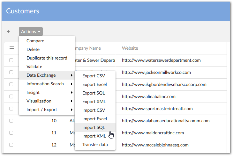Click the ID cell showing 10
Screen dimensions: 233x156
pos(54,121)
